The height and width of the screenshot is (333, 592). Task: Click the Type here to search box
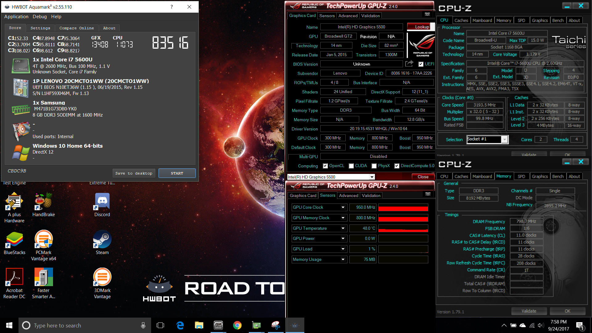click(85, 325)
